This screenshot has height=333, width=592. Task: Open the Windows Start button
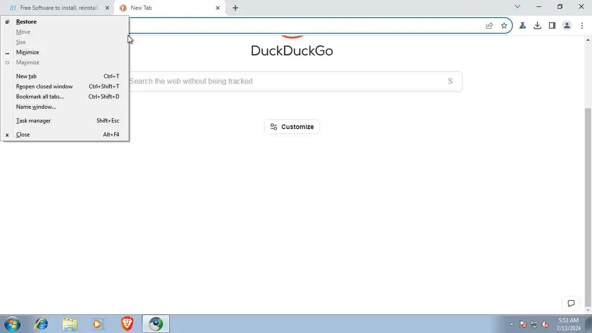[12, 324]
